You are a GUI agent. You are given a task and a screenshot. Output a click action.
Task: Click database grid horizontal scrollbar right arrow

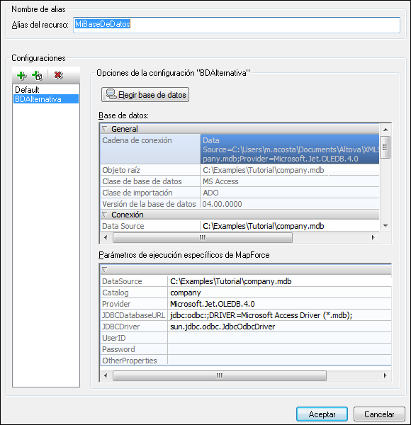point(373,238)
